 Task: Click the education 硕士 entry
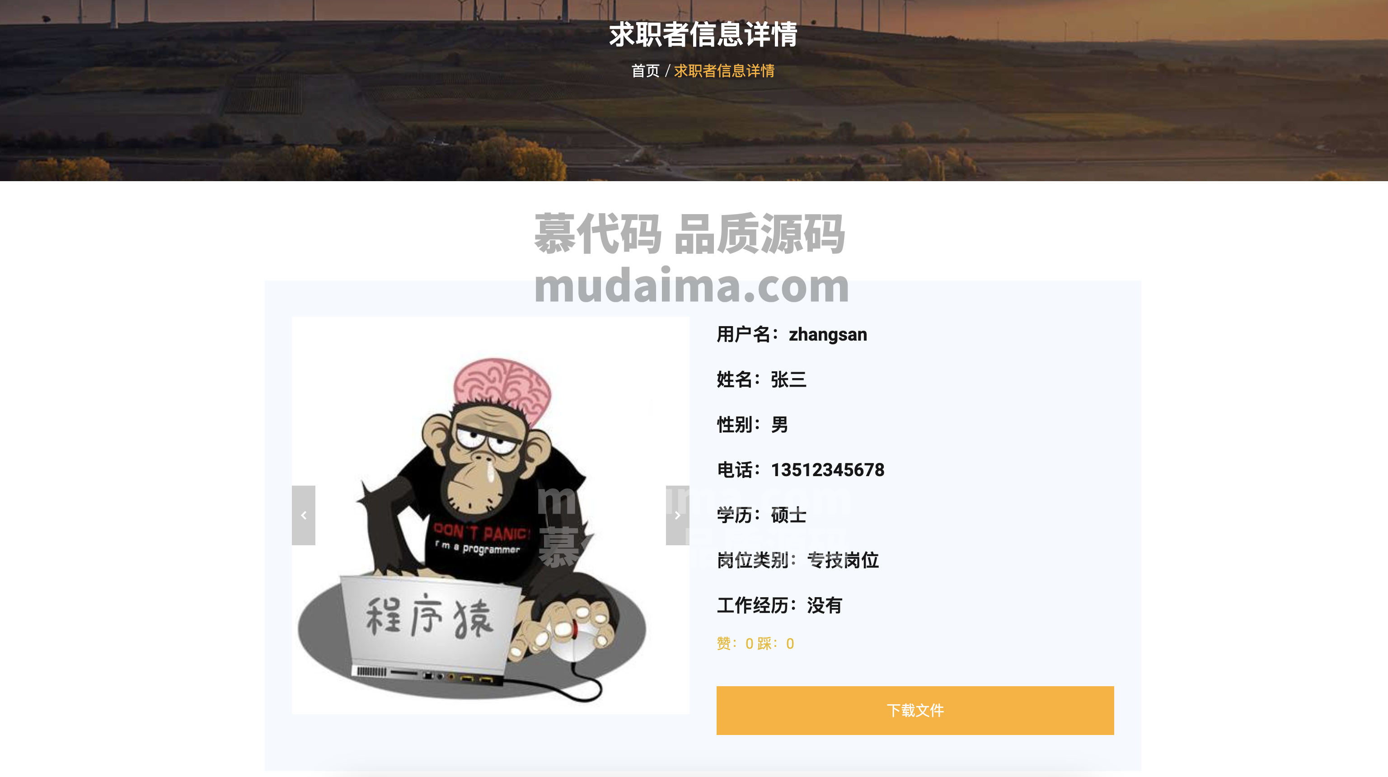(761, 515)
